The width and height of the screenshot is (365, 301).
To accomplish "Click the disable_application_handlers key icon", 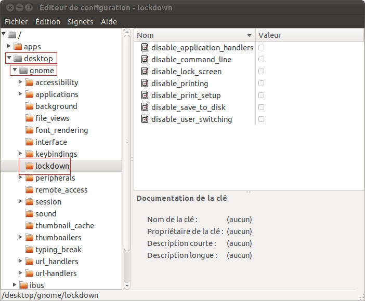I will (x=145, y=47).
